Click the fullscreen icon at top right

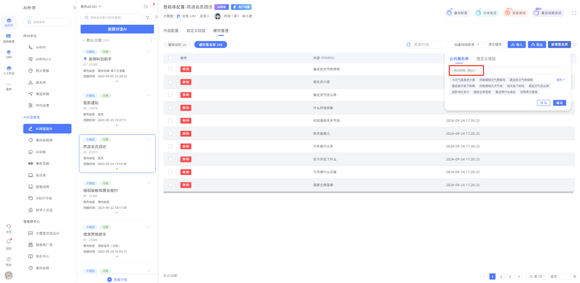pos(574,13)
